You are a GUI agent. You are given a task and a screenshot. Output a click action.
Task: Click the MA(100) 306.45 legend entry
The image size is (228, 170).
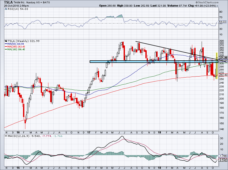click(x=15, y=49)
